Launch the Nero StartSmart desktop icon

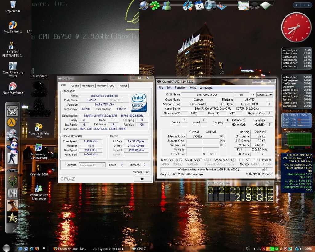(13, 88)
